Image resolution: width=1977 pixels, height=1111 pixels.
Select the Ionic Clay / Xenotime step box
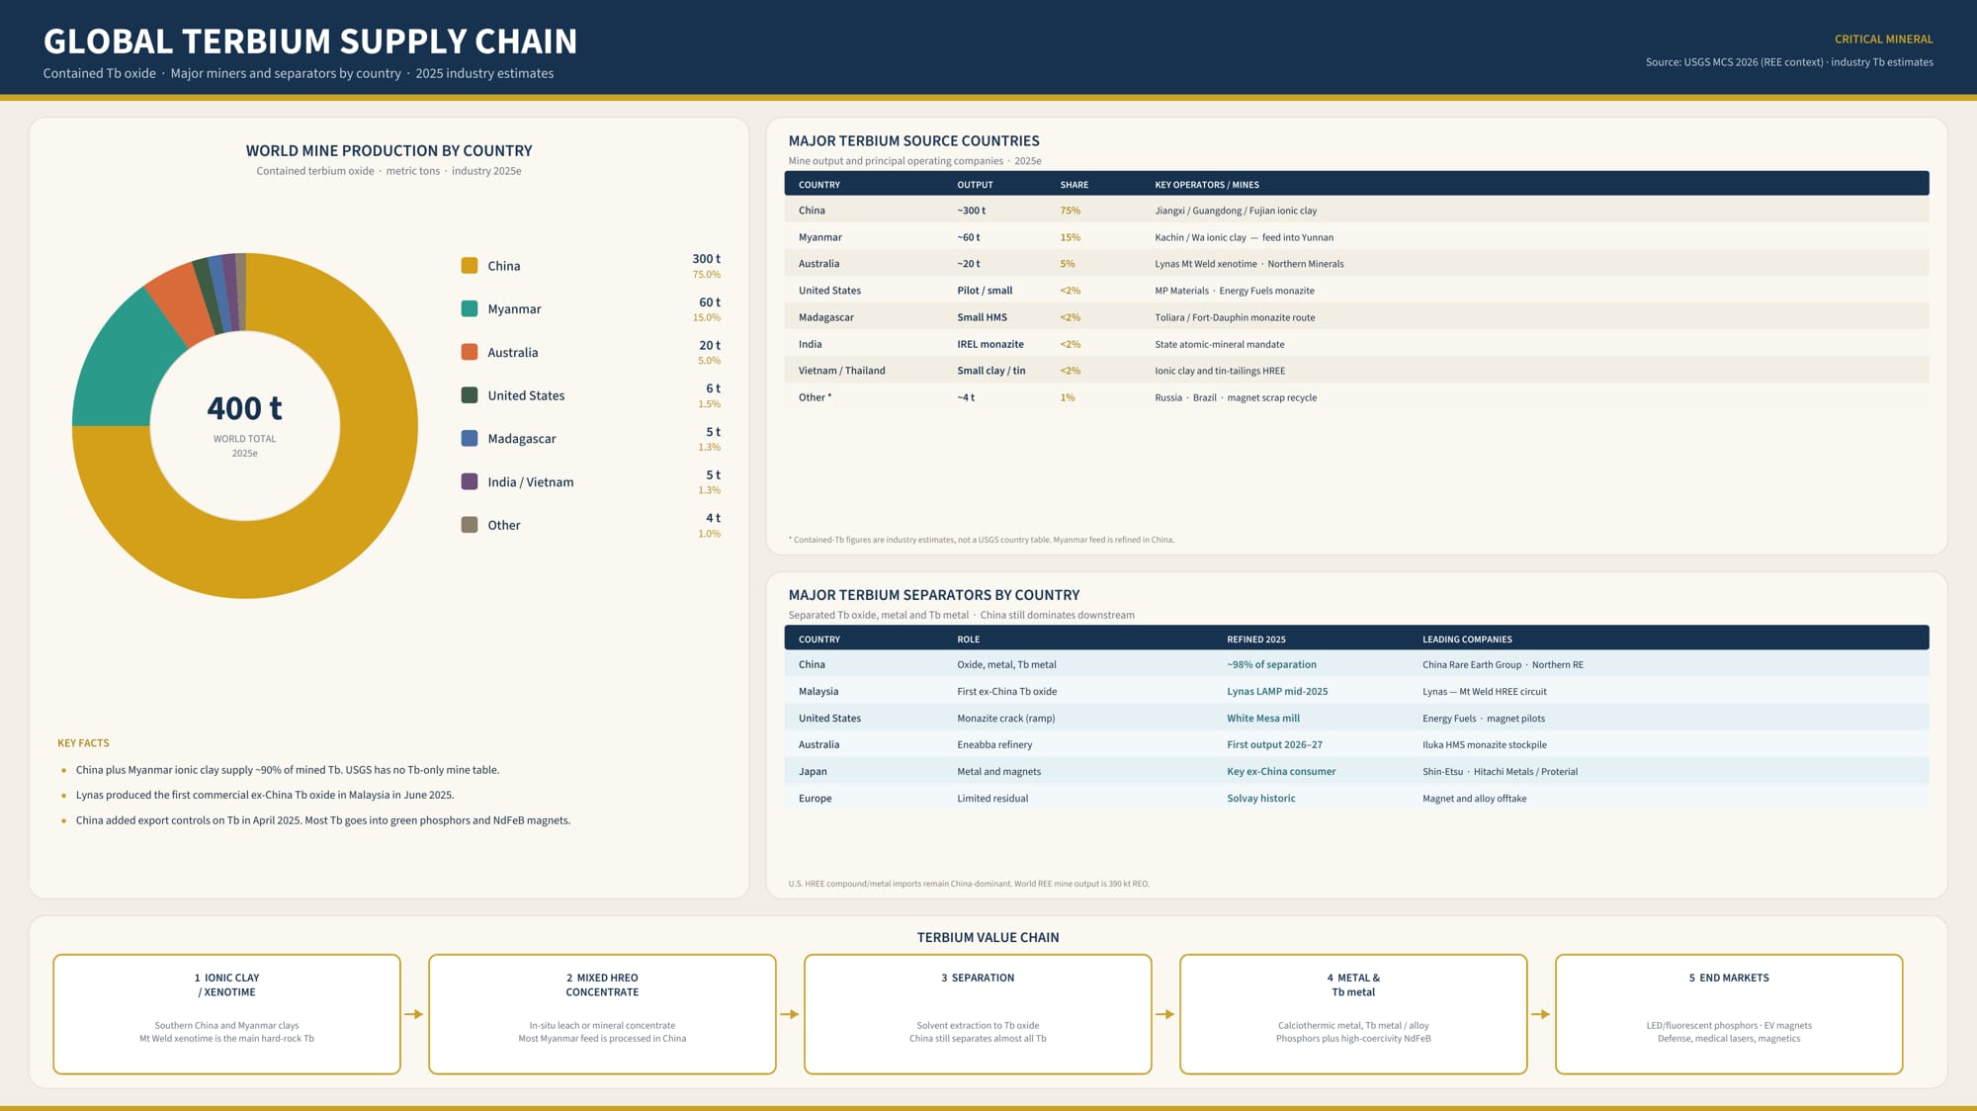pos(226,1014)
